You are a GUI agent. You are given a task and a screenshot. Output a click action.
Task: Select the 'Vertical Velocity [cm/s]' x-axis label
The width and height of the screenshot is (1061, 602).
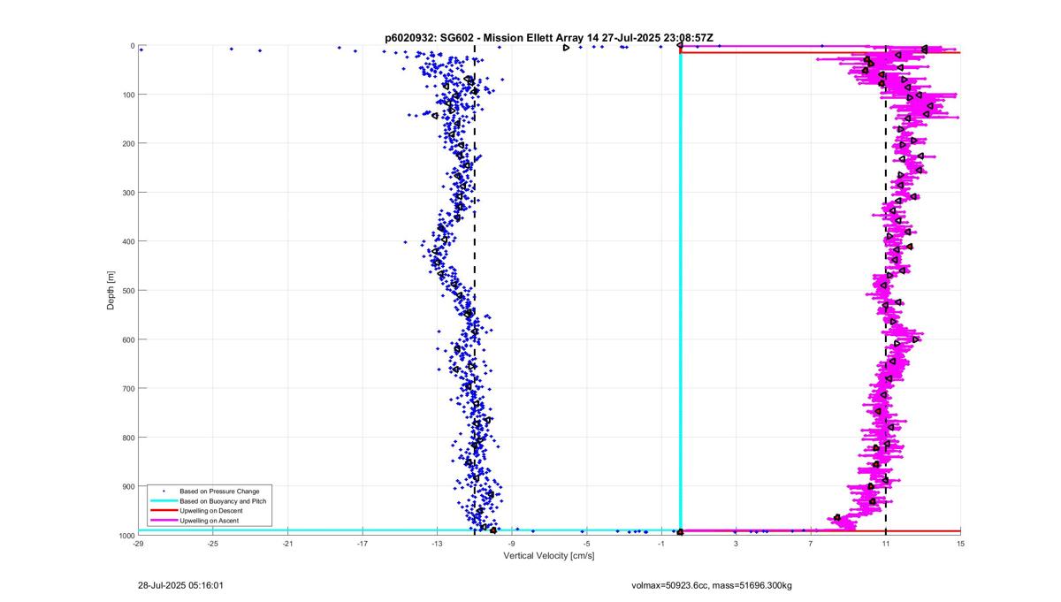pos(549,556)
